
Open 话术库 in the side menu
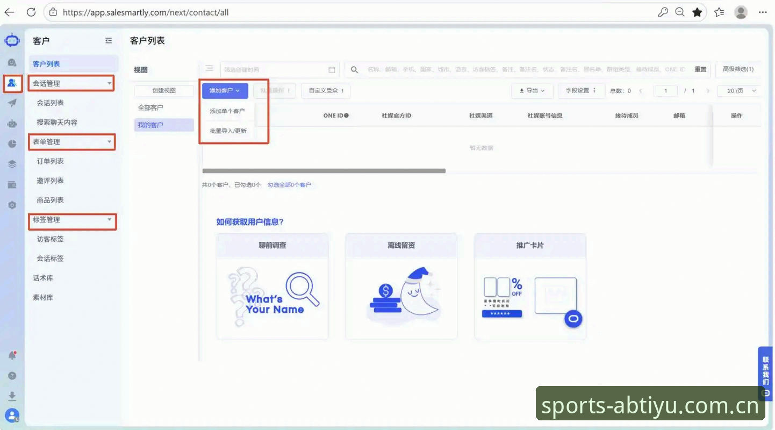click(43, 278)
